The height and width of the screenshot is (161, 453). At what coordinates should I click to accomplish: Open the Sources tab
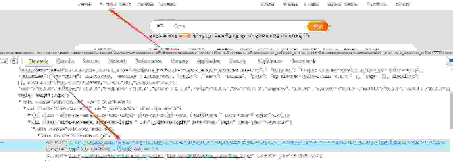[91, 61]
